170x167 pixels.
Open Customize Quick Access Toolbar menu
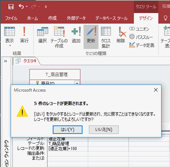46,7
